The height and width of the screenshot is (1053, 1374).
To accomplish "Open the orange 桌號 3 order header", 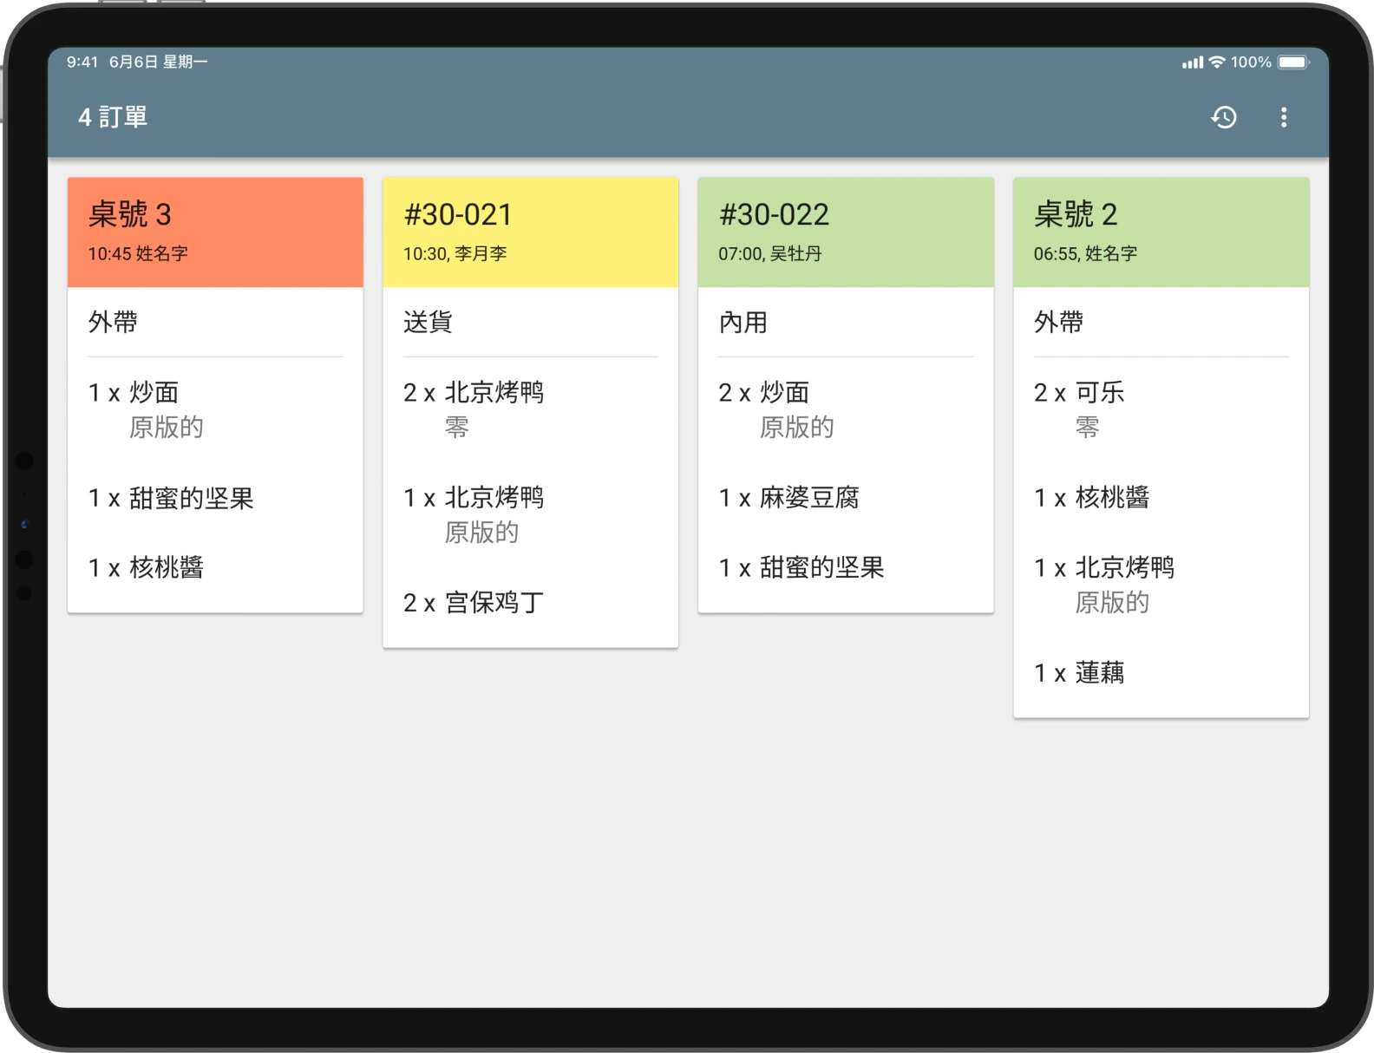I will pyautogui.click(x=215, y=232).
